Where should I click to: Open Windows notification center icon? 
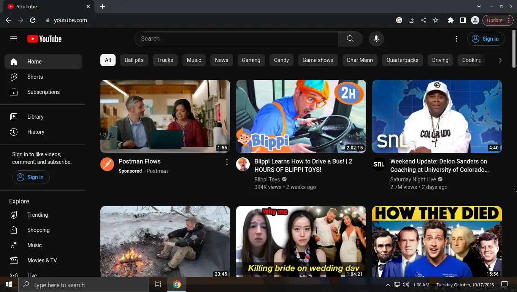pos(504,284)
